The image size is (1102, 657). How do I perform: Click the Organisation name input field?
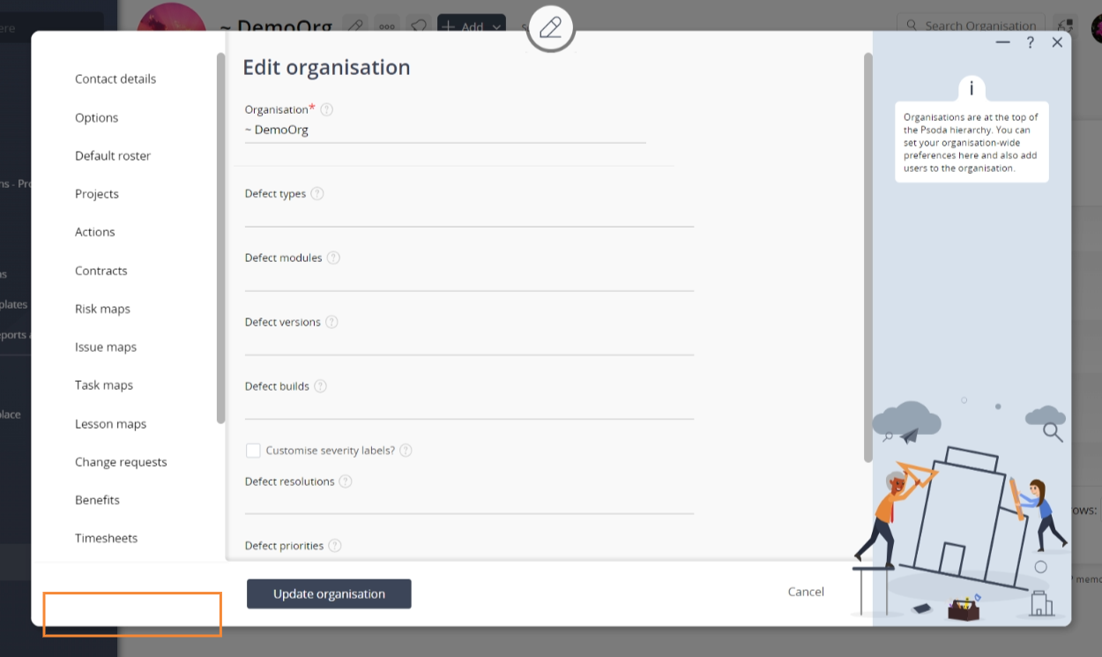pyautogui.click(x=445, y=131)
